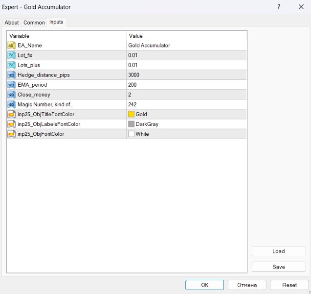Select the Hedge_distance_pips variable label
This screenshot has height=294, width=311.
(x=44, y=75)
